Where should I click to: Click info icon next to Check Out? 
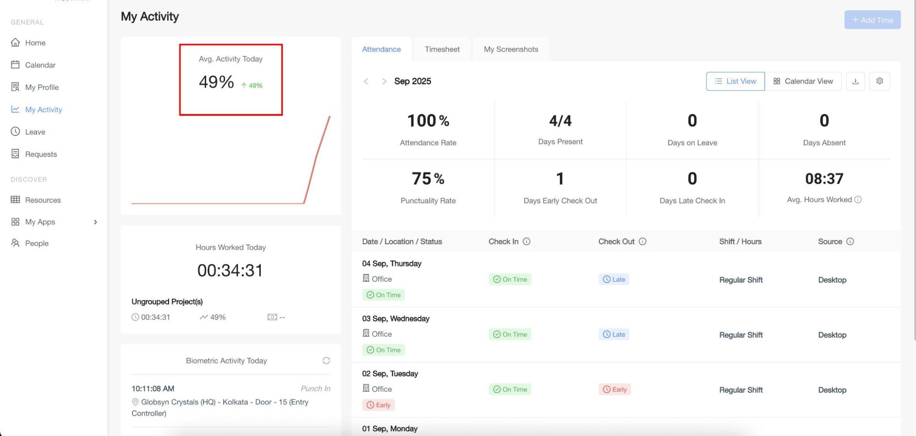642,241
